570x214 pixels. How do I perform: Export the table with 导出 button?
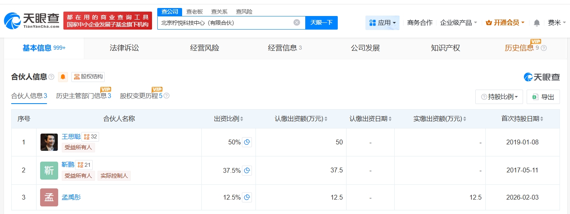[543, 97]
